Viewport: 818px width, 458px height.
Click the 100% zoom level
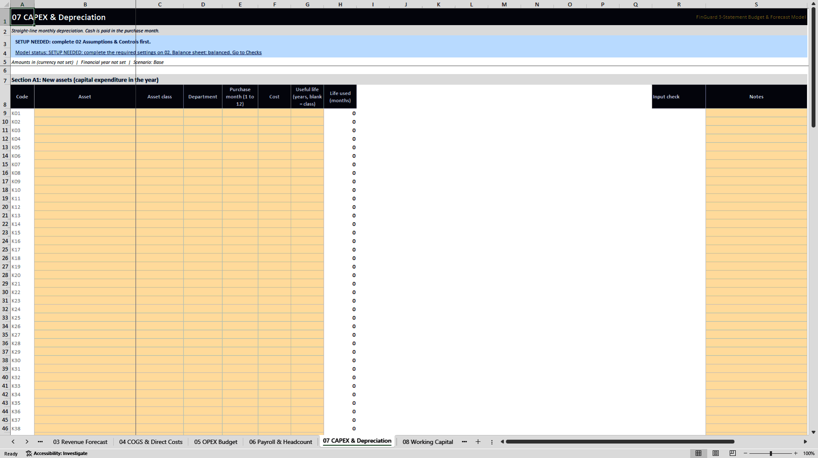[809, 453]
